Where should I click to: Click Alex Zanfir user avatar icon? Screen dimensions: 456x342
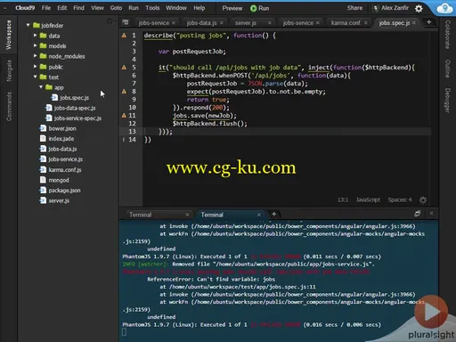376,8
